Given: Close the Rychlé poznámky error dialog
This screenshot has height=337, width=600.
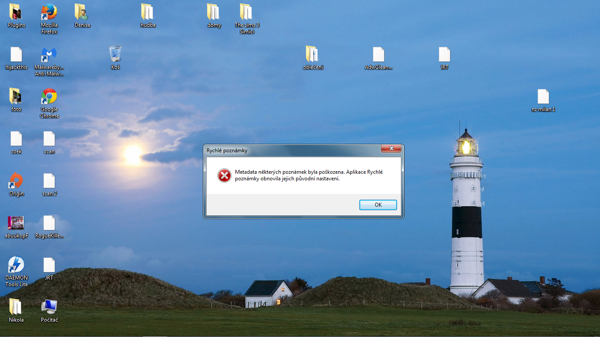Looking at the screenshot, I should (x=391, y=149).
